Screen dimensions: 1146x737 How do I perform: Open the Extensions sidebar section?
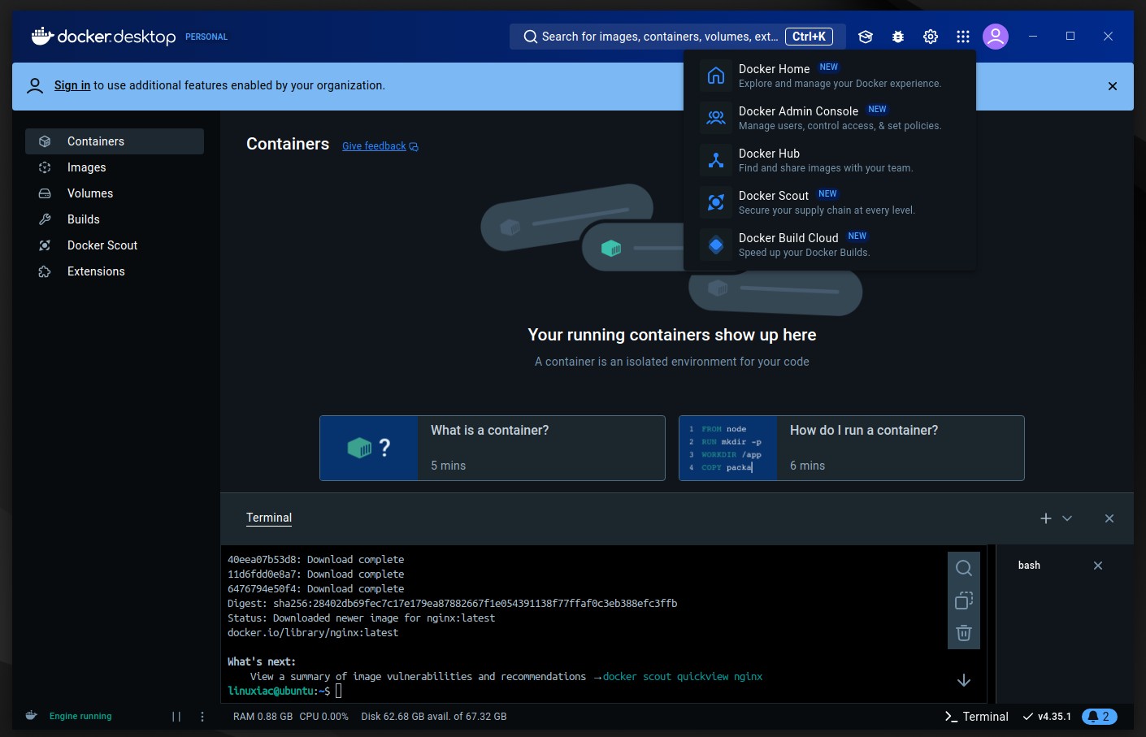coord(115,271)
